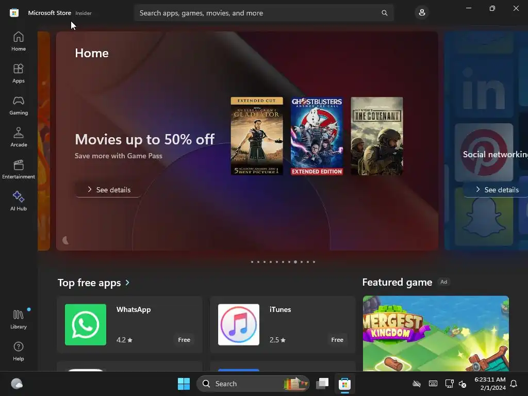Viewport: 528px width, 396px height.
Task: Click the Social networking banner card
Action: 486,141
